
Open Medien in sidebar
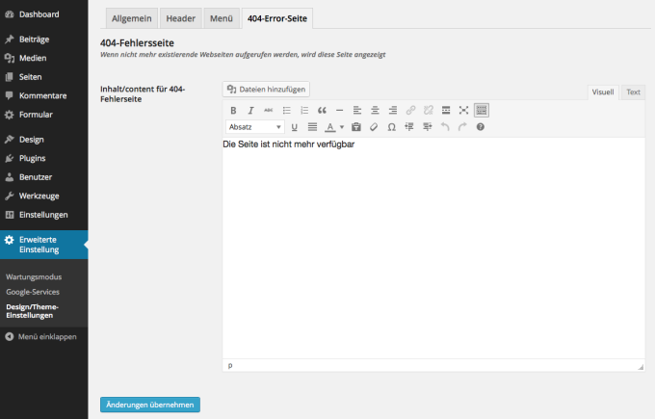click(44, 58)
